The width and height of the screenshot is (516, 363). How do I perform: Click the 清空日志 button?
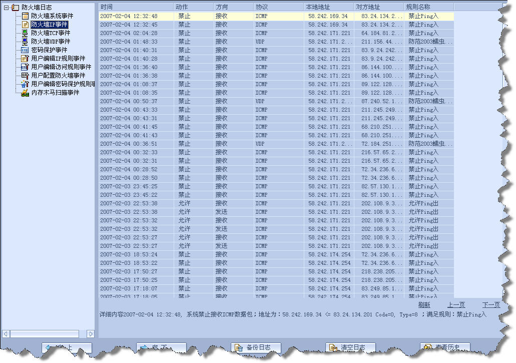coord(350,348)
